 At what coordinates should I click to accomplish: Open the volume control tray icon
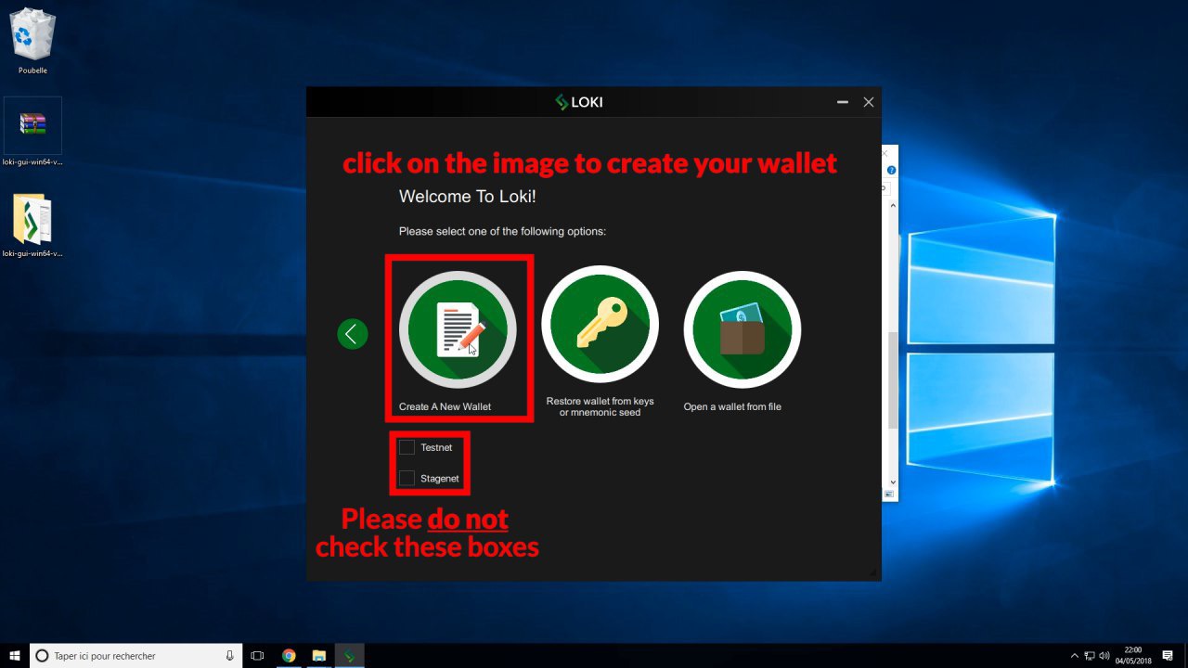pos(1104,656)
